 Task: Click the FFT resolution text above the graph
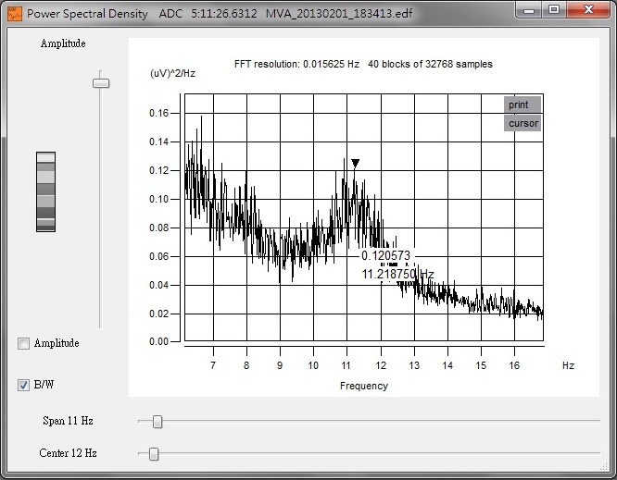pyautogui.click(x=363, y=64)
